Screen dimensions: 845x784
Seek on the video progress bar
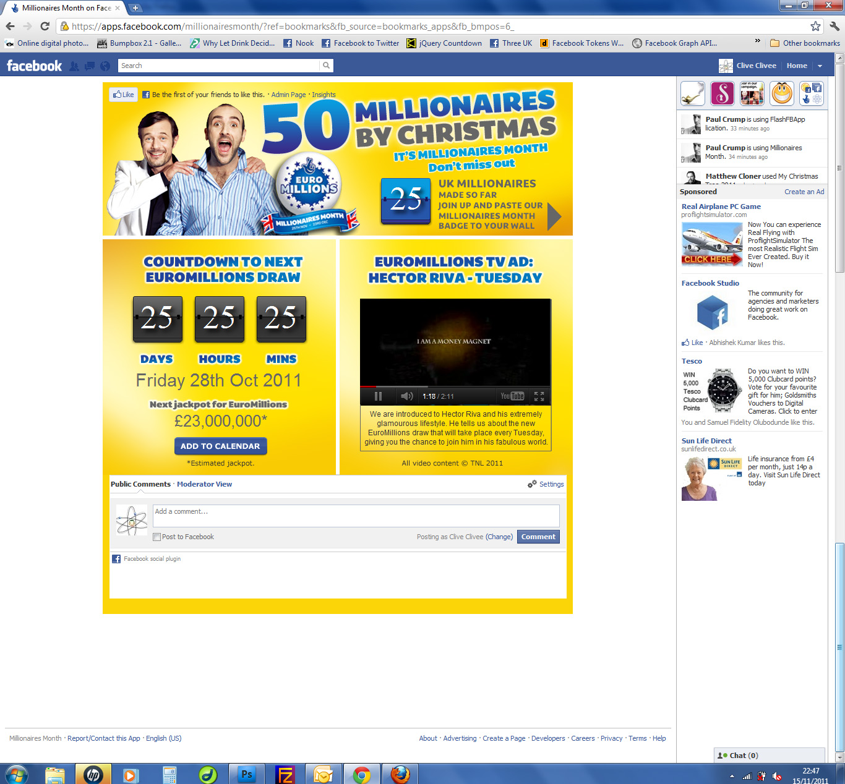455,386
